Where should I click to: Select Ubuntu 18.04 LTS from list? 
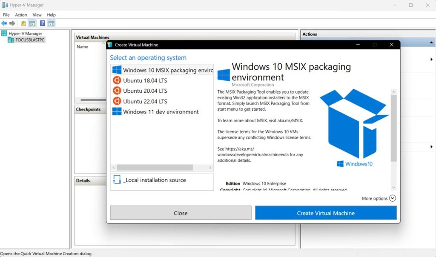pyautogui.click(x=145, y=80)
